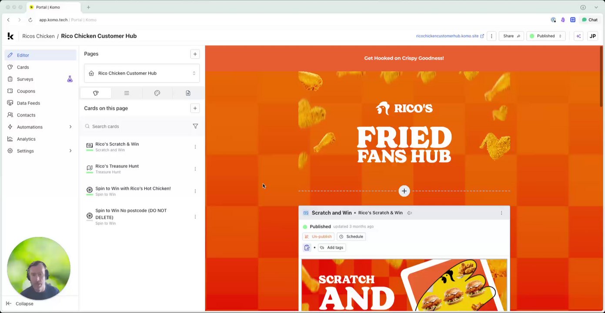Image resolution: width=605 pixels, height=313 pixels.
Task: Switch to the list layout tab in Pages panel
Action: click(127, 93)
